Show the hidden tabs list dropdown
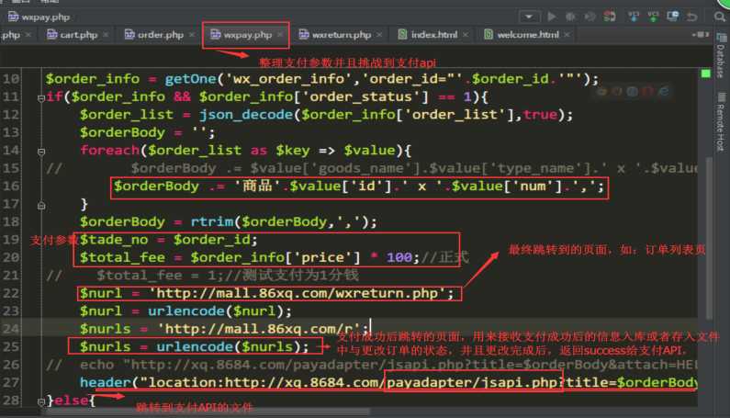 [x=701, y=35]
